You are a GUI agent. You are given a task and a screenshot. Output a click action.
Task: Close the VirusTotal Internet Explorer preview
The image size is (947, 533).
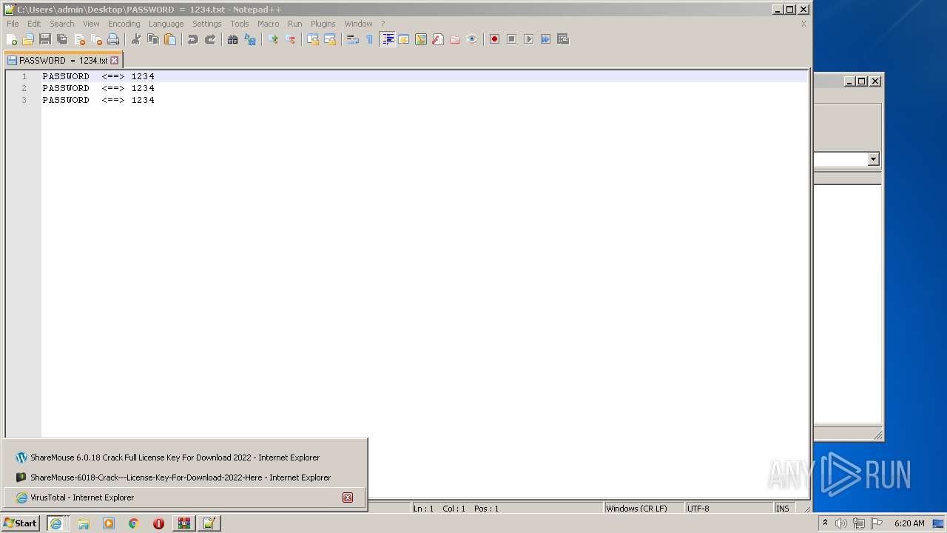348,497
